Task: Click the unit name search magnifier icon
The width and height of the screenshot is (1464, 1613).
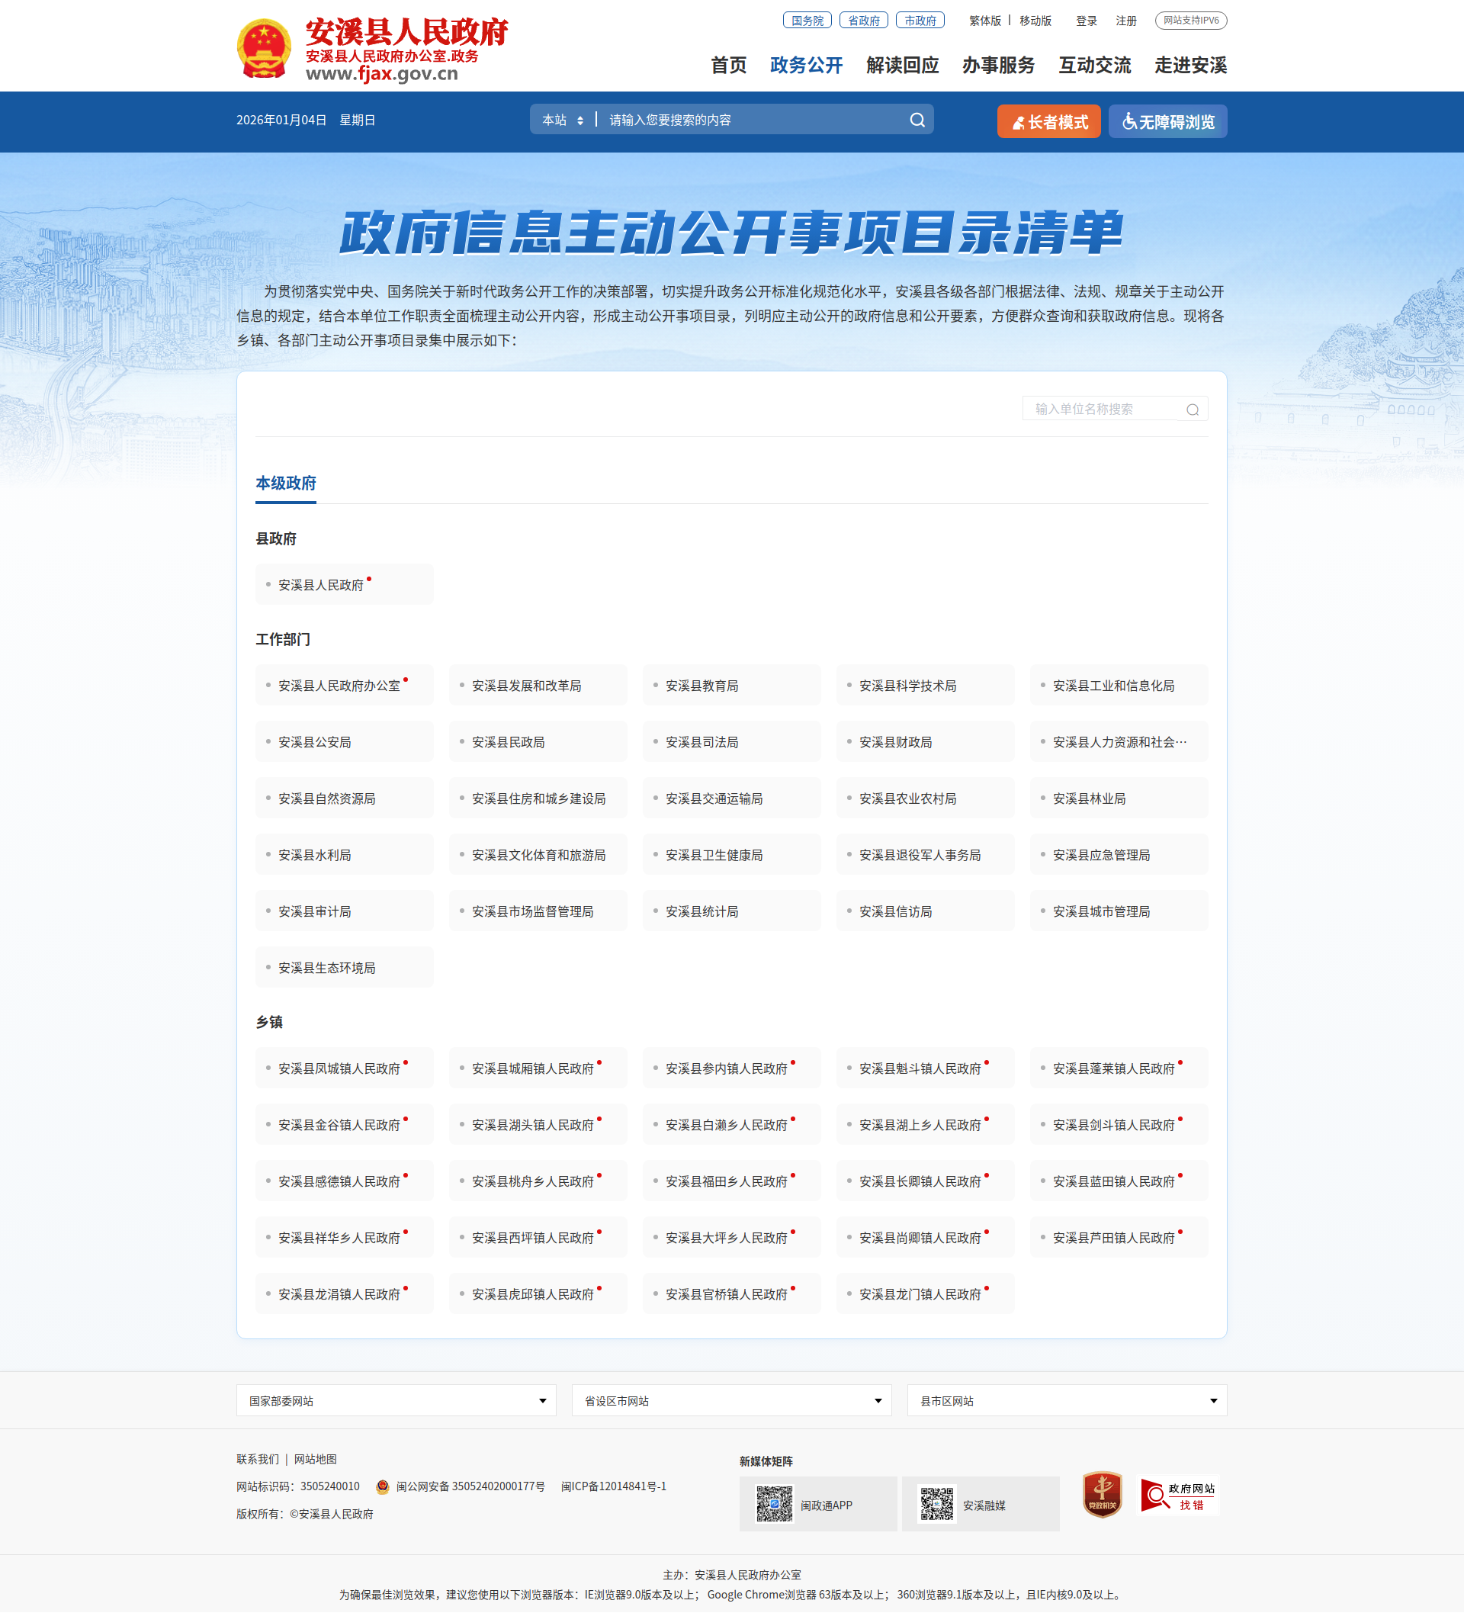Action: 1192,410
